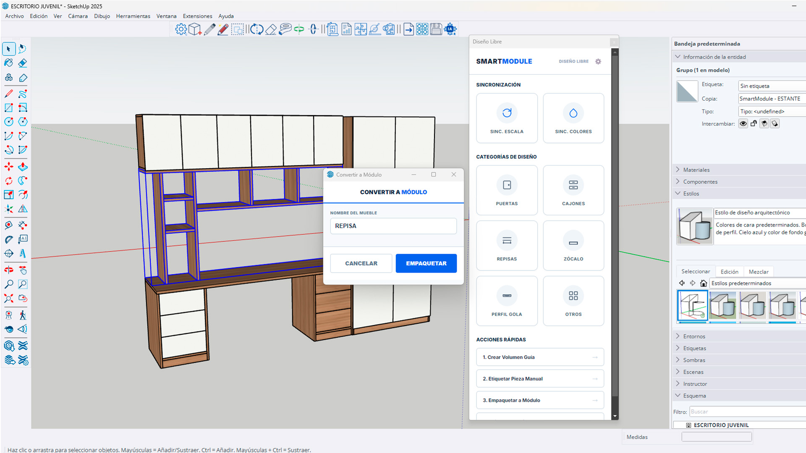Select the Move tool
The width and height of the screenshot is (806, 453).
pyautogui.click(x=9, y=167)
